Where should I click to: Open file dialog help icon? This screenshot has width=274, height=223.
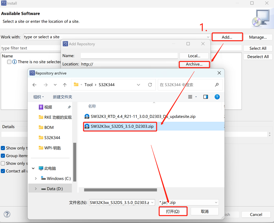point(217,97)
